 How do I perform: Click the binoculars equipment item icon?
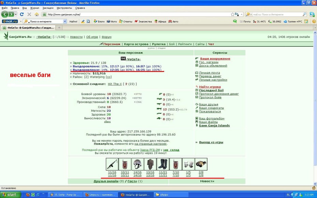click(x=201, y=164)
